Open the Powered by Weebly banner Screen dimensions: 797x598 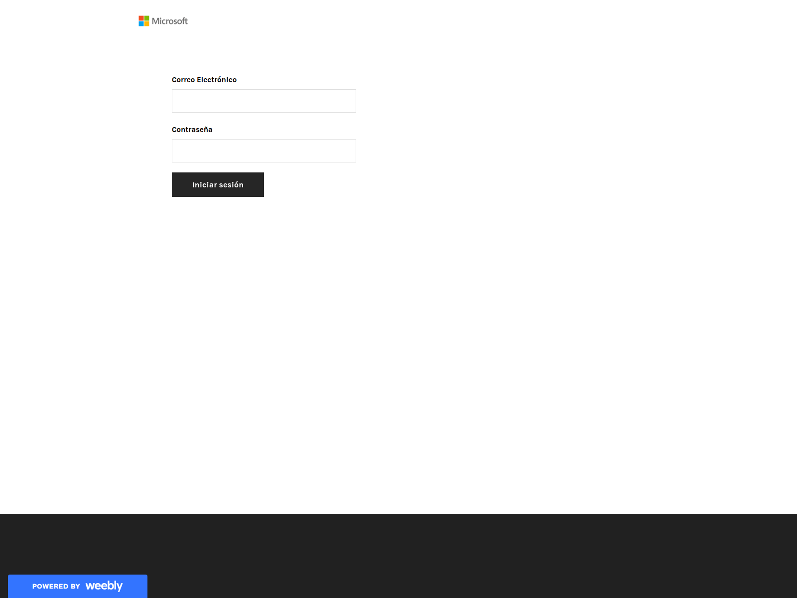click(x=78, y=586)
